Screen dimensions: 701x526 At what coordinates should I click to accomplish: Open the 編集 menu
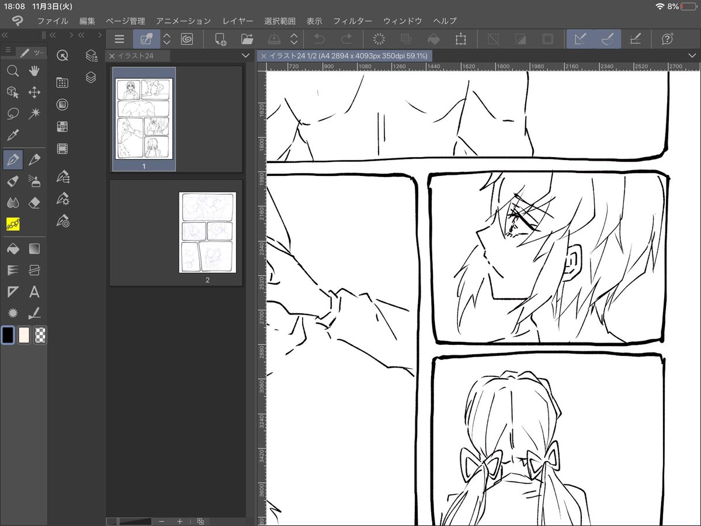pyautogui.click(x=87, y=21)
